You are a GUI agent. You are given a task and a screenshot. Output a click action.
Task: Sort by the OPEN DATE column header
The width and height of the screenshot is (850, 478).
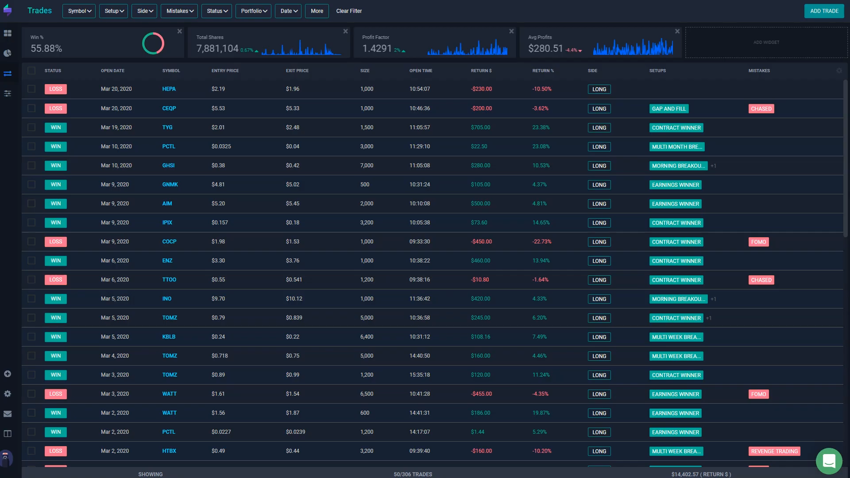(x=112, y=71)
